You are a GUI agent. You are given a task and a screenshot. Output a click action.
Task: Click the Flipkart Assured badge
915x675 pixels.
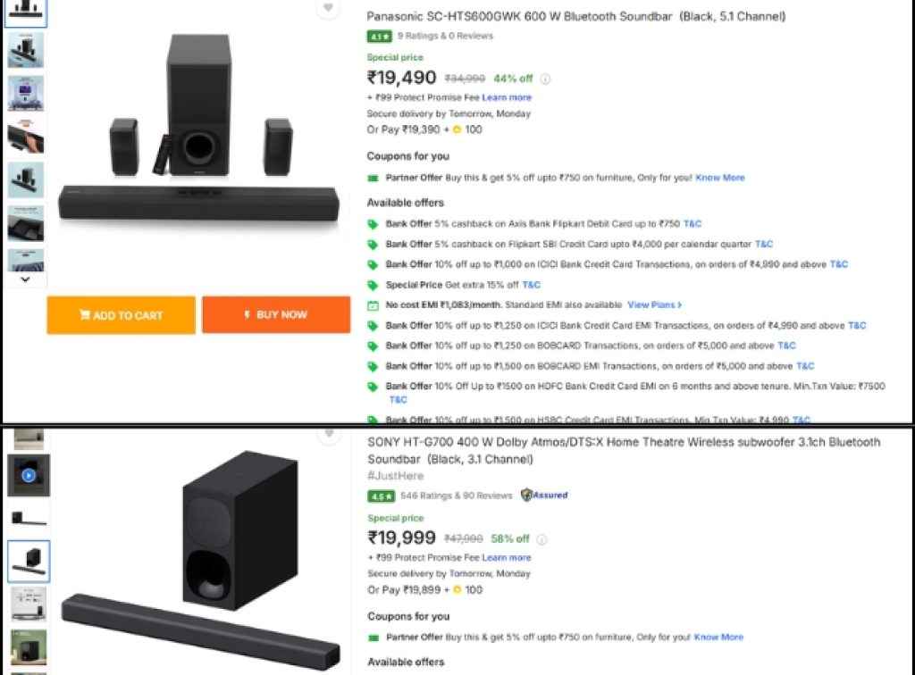544,495
